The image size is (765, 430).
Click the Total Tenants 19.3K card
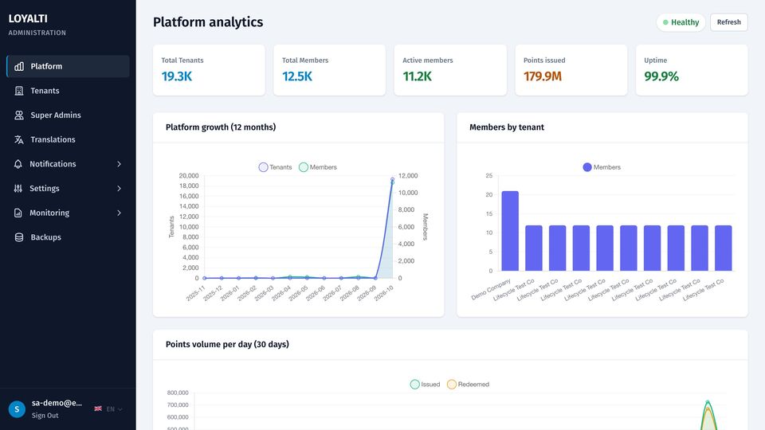click(209, 70)
